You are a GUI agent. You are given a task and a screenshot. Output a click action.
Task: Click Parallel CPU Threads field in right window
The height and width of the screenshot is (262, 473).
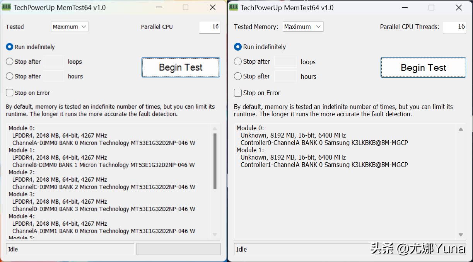[454, 27]
